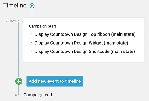This screenshot has width=149, height=101.
Task: Open the Display Countdown Design Shortcode entry
Action: pos(85,51)
